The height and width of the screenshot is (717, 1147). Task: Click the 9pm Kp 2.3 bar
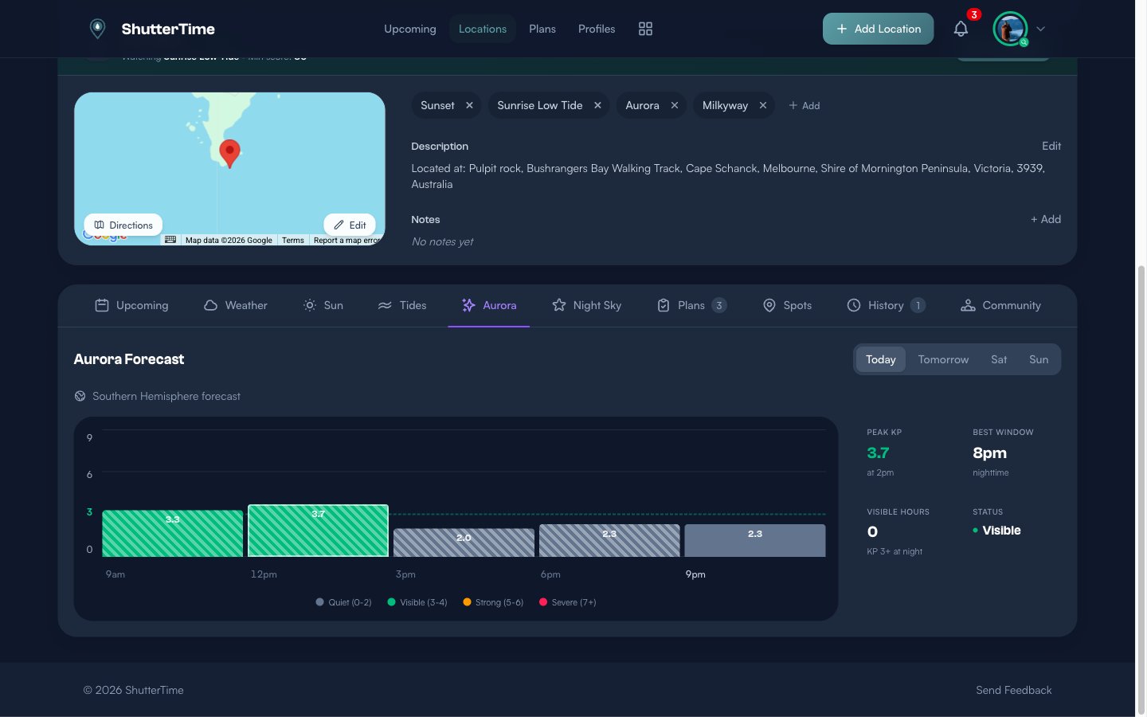pos(755,540)
